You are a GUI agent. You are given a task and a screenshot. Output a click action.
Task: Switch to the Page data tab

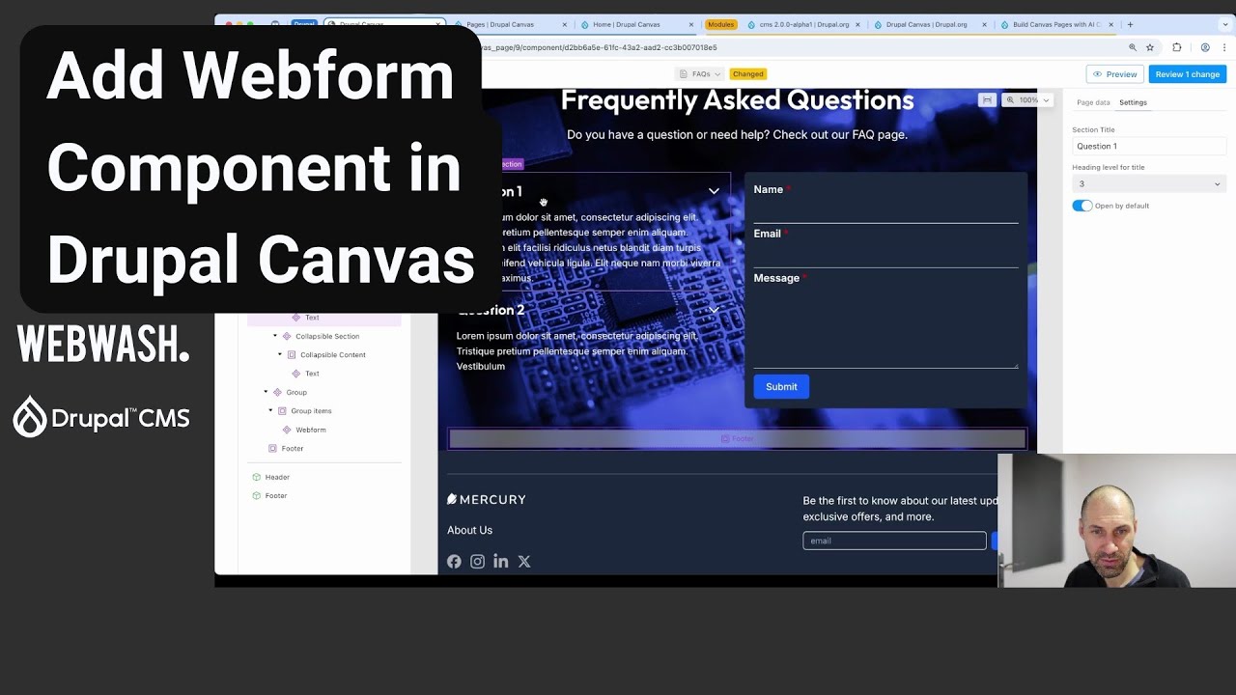(1093, 102)
